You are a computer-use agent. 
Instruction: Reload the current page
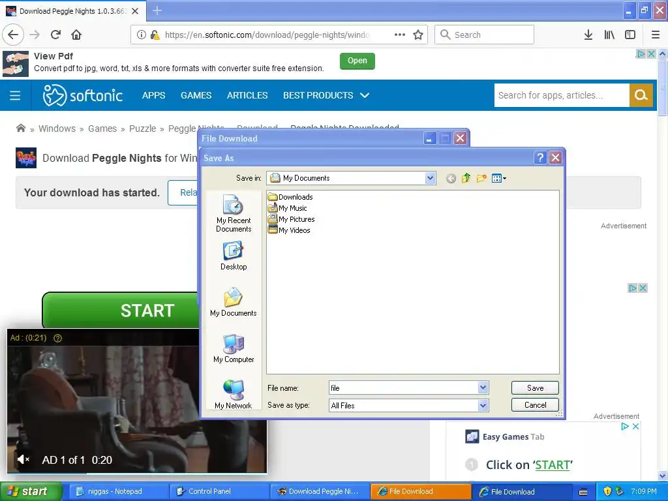(55, 35)
